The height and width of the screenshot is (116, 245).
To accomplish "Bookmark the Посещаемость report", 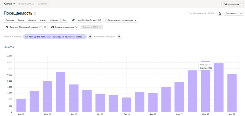I will click(x=35, y=14).
